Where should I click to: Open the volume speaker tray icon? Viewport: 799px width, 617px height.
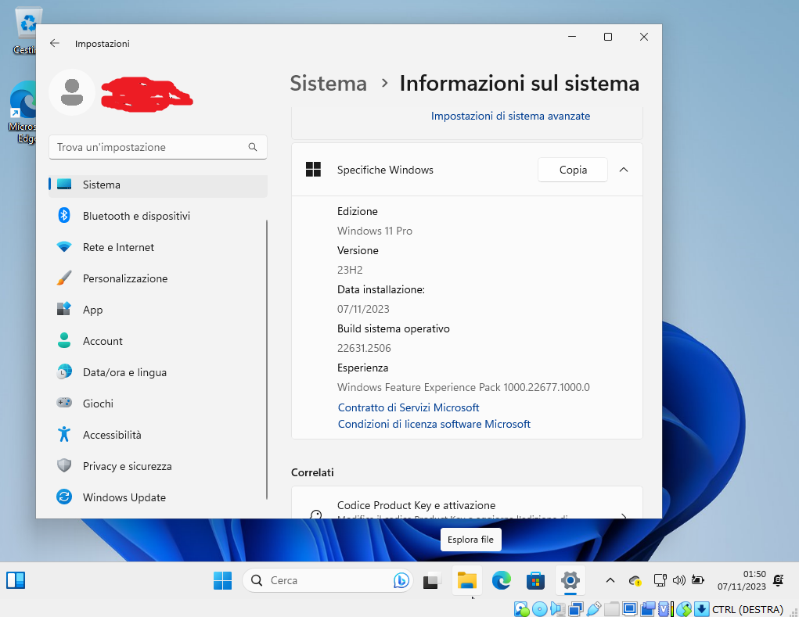678,580
